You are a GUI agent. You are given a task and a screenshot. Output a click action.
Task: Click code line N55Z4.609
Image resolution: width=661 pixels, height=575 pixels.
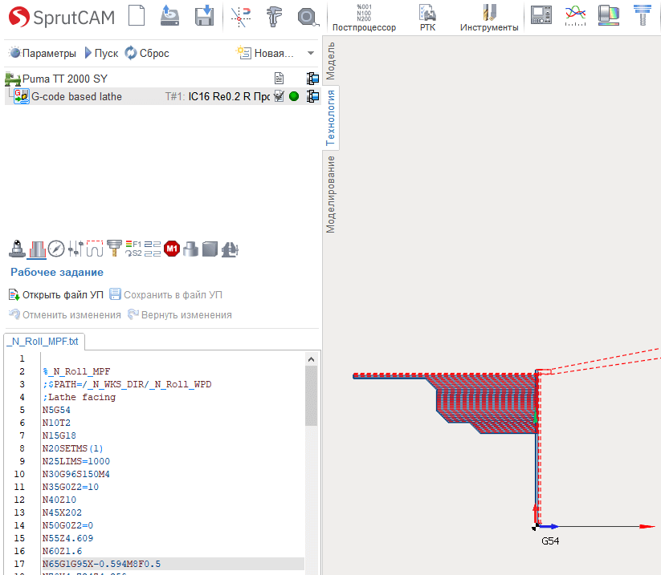click(68, 538)
